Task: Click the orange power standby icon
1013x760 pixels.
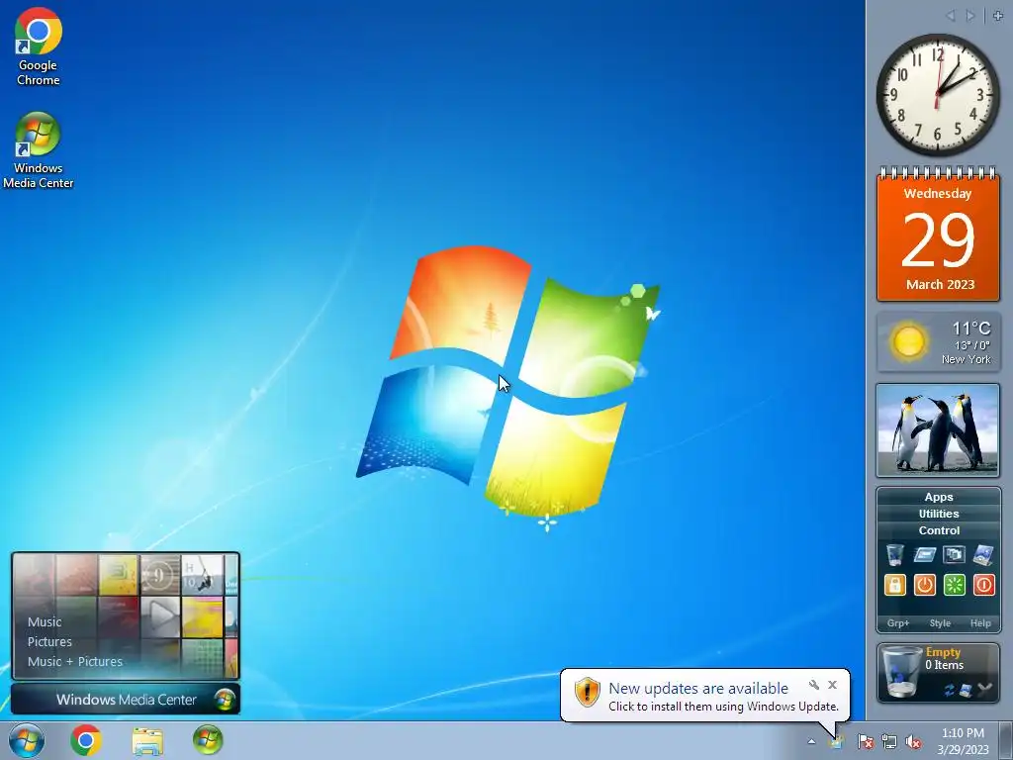Action: [925, 585]
